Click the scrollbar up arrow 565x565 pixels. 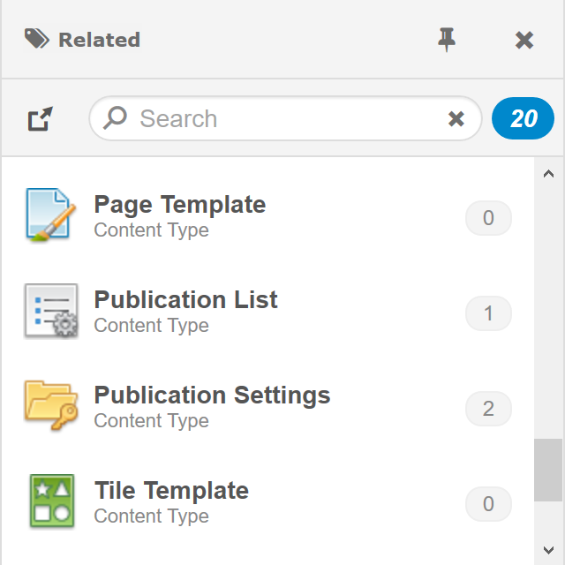[548, 174]
